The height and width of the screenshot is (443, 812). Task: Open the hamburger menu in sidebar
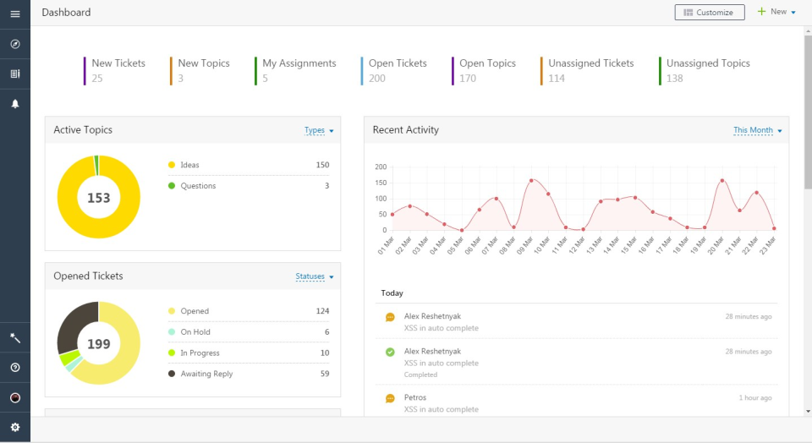(14, 14)
